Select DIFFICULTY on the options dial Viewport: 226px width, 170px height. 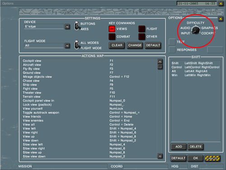pos(196,23)
